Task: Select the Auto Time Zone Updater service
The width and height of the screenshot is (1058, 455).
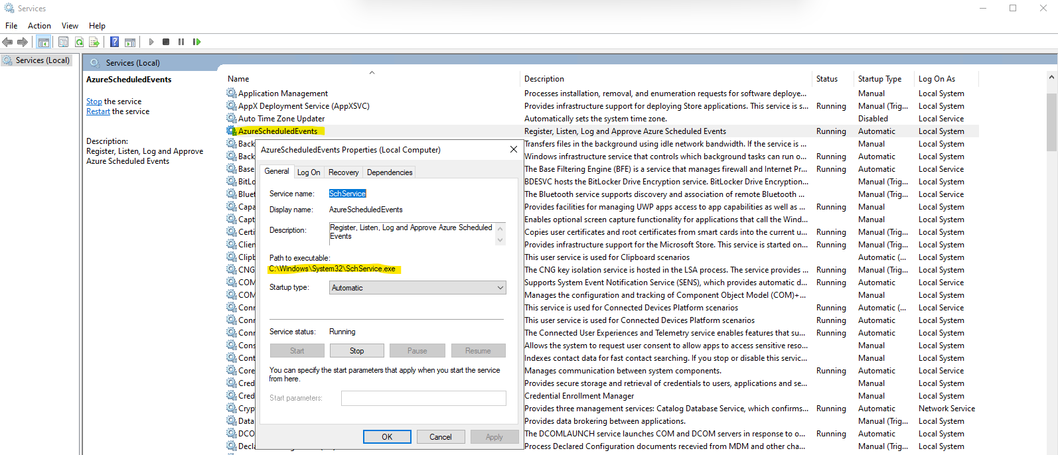Action: 281,119
